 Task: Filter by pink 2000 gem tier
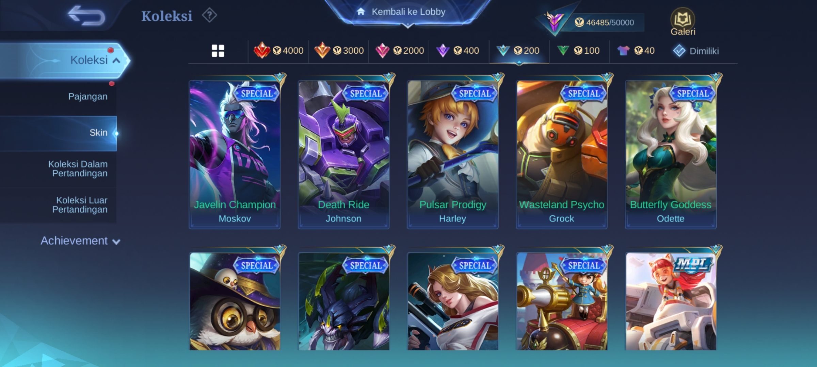[399, 51]
